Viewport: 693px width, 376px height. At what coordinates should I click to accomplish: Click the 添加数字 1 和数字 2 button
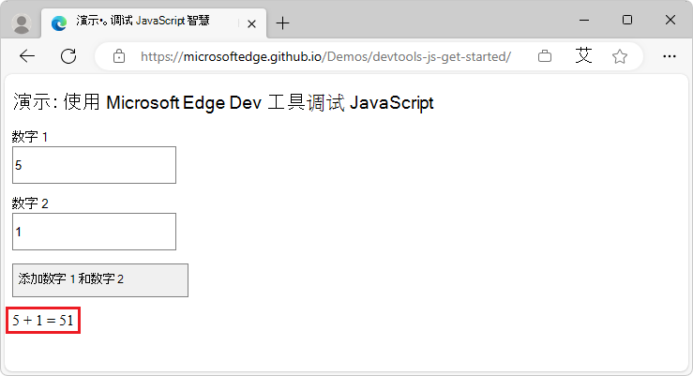[100, 280]
